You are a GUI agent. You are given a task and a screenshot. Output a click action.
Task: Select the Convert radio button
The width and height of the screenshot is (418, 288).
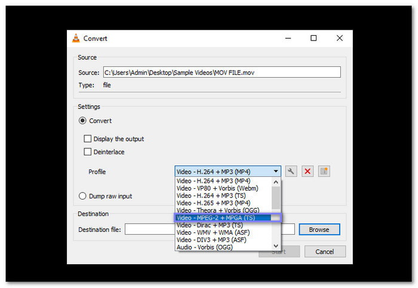pyautogui.click(x=83, y=121)
